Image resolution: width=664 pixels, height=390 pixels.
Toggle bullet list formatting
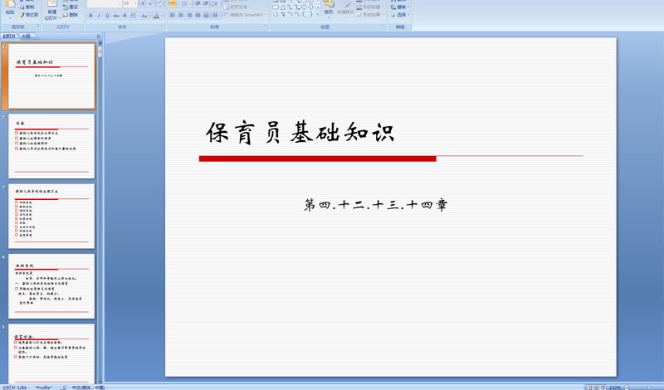(173, 3)
